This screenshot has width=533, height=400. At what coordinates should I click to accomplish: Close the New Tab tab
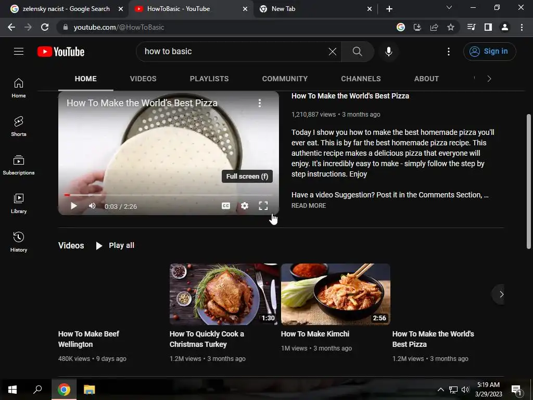coord(370,9)
